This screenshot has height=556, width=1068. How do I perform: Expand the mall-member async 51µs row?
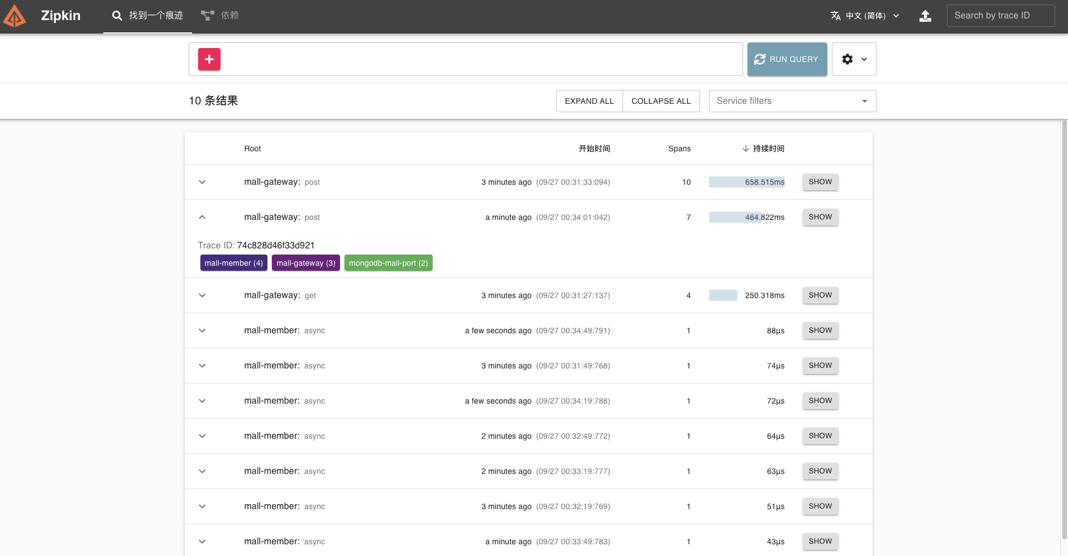[x=202, y=506]
